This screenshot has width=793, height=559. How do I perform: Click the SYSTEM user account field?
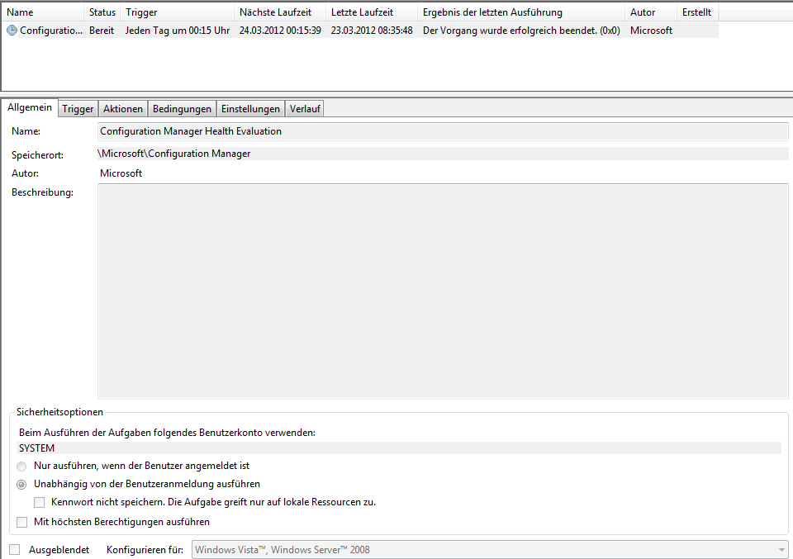click(x=400, y=448)
